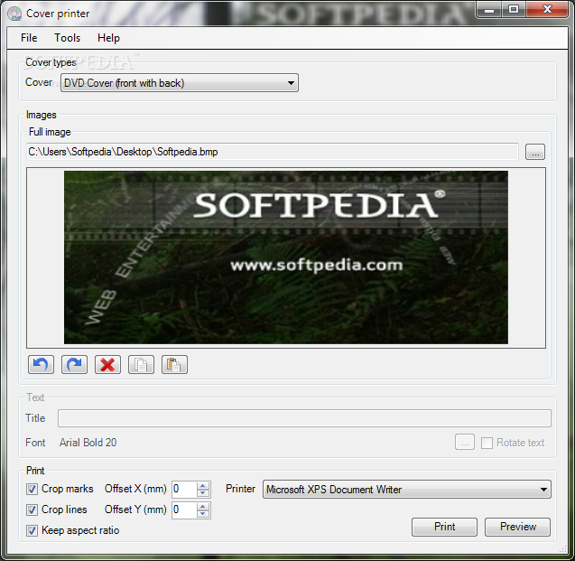Rotate image right with the redo-arrow button
This screenshot has height=561, width=575.
click(x=74, y=364)
